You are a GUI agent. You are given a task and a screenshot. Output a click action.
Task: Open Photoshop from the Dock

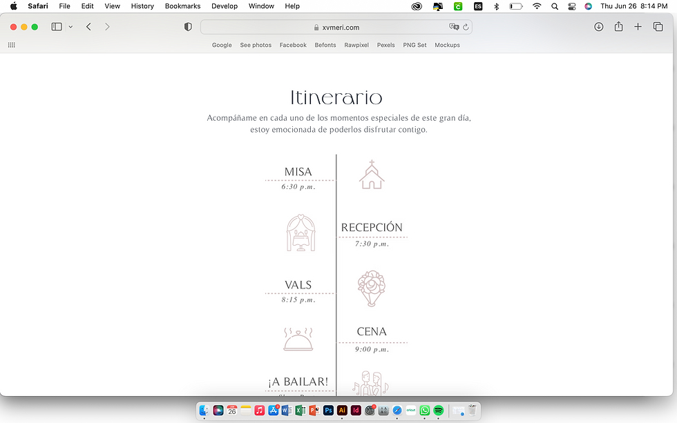328,411
